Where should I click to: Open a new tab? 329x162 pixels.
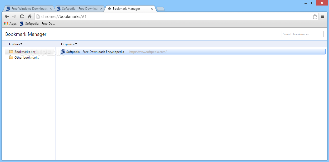[x=161, y=9]
